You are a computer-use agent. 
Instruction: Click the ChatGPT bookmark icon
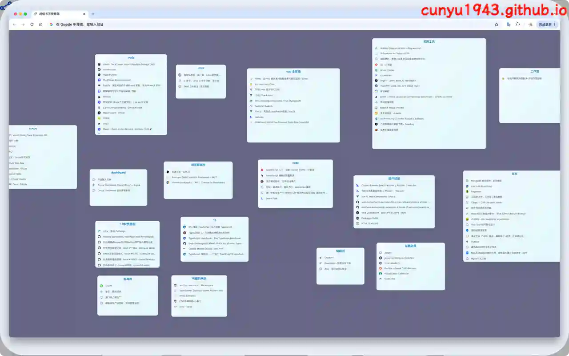(321, 258)
